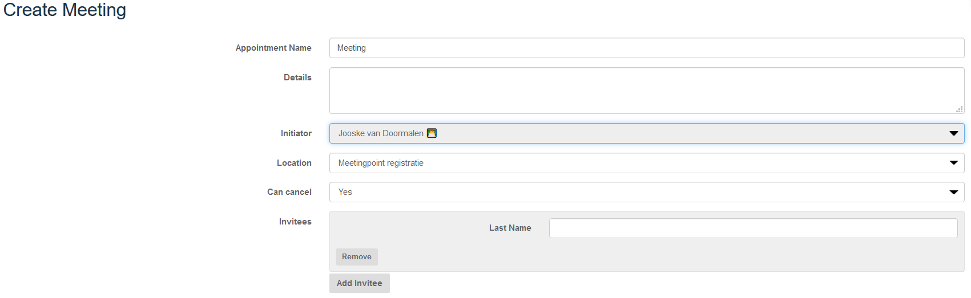Click the Can cancel dropdown arrow icon
Image resolution: width=971 pixels, height=298 pixels.
click(x=953, y=192)
